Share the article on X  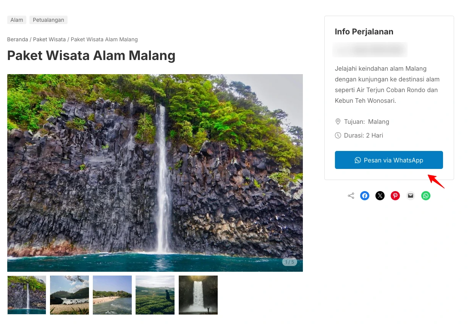click(x=380, y=195)
